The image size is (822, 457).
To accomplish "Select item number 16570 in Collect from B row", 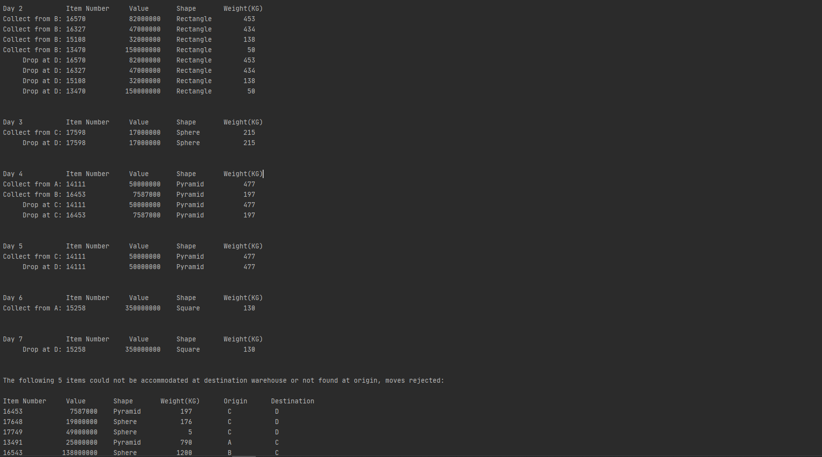I will tap(76, 19).
